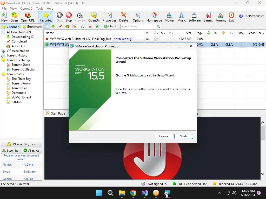This screenshot has width=266, height=199.
Task: Click the Start Page scroll down arrow
Action: click(263, 174)
